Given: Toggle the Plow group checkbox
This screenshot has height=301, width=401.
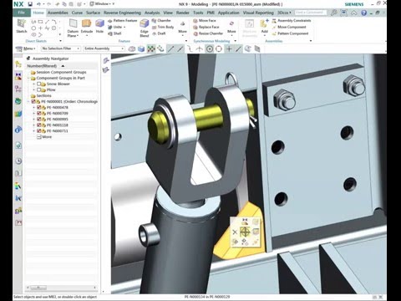Looking at the screenshot, I should click(39, 89).
